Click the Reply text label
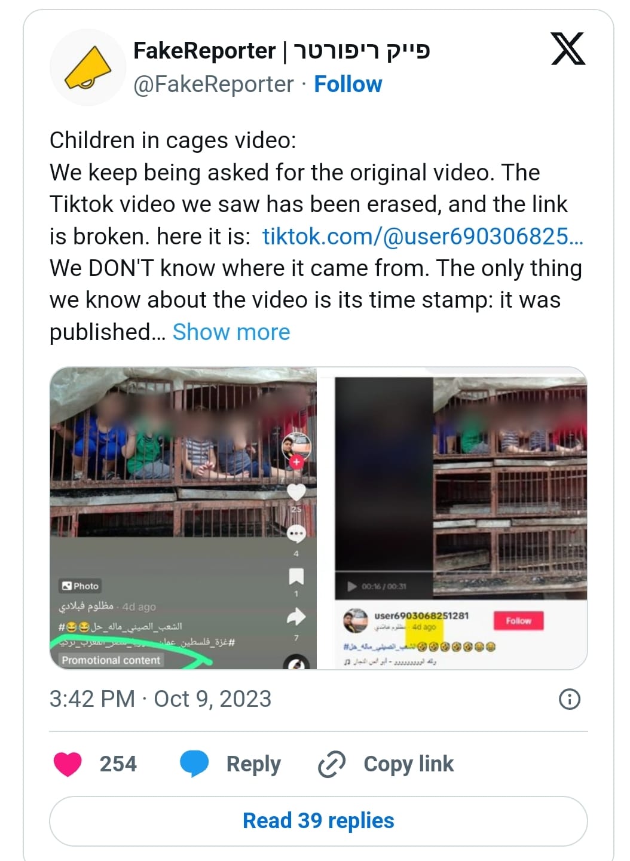 253,764
